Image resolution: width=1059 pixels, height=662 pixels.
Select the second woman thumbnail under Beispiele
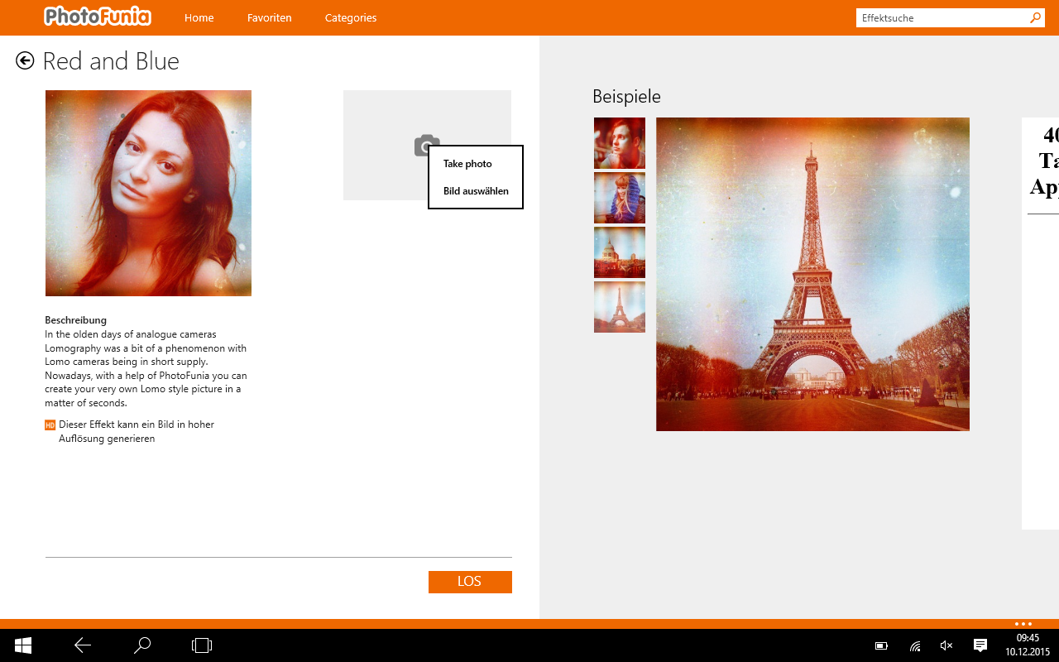tap(619, 198)
